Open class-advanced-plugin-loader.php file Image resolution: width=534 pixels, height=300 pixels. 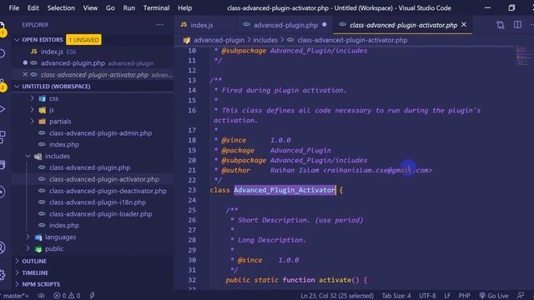[100, 214]
